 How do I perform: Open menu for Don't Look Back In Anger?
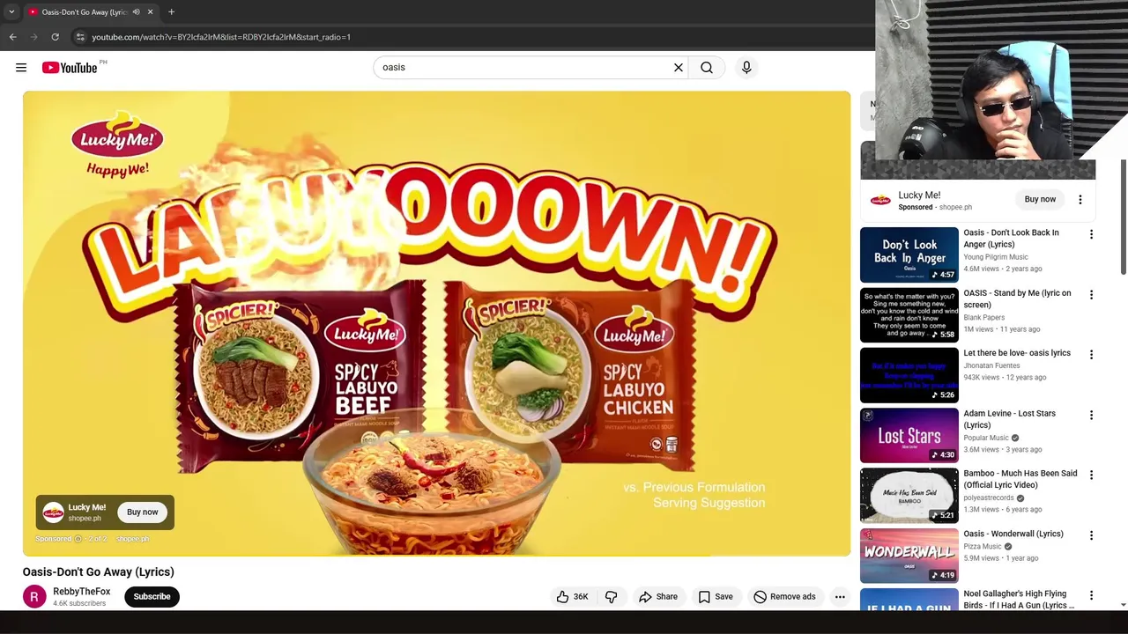(x=1091, y=234)
